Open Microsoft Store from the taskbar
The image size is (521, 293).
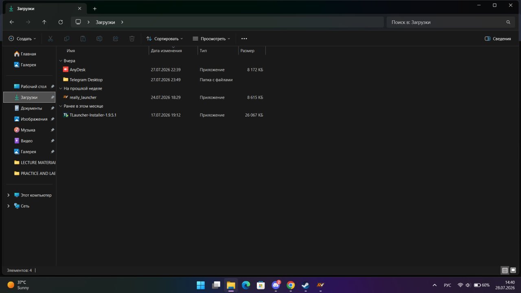(x=261, y=285)
